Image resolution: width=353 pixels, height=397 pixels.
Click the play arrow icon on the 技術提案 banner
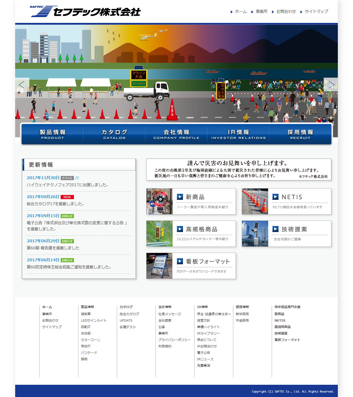point(276,229)
